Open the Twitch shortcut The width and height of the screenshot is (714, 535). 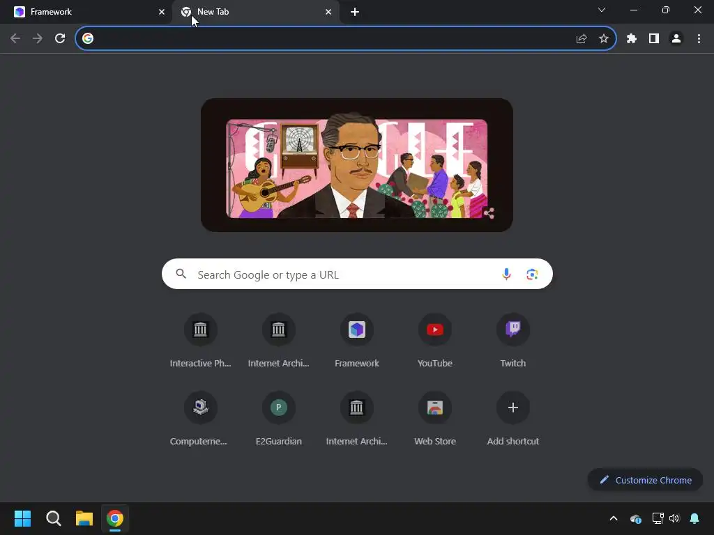coord(513,341)
